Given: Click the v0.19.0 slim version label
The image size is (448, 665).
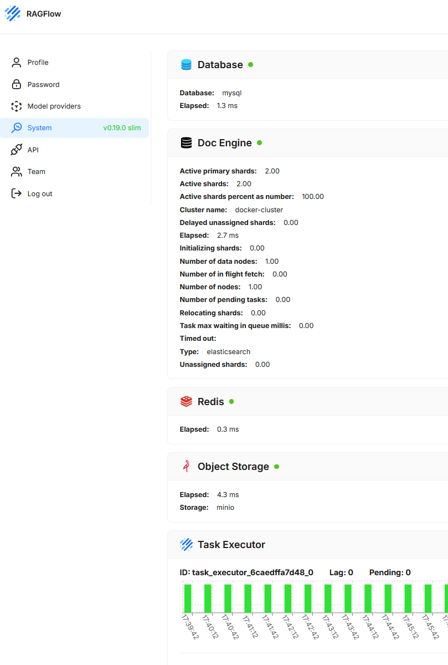Looking at the screenshot, I should tap(122, 128).
